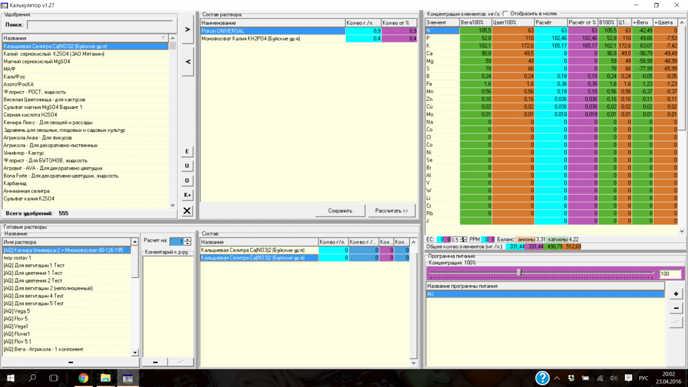
Task: Click the EC 0,5 value stepper
Action: point(463,239)
